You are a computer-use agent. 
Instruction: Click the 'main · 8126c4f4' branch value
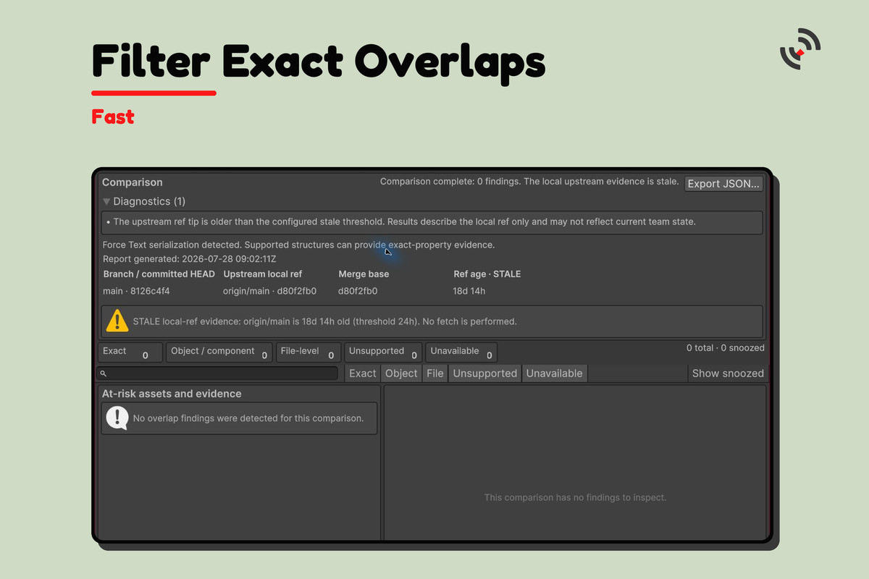point(137,291)
